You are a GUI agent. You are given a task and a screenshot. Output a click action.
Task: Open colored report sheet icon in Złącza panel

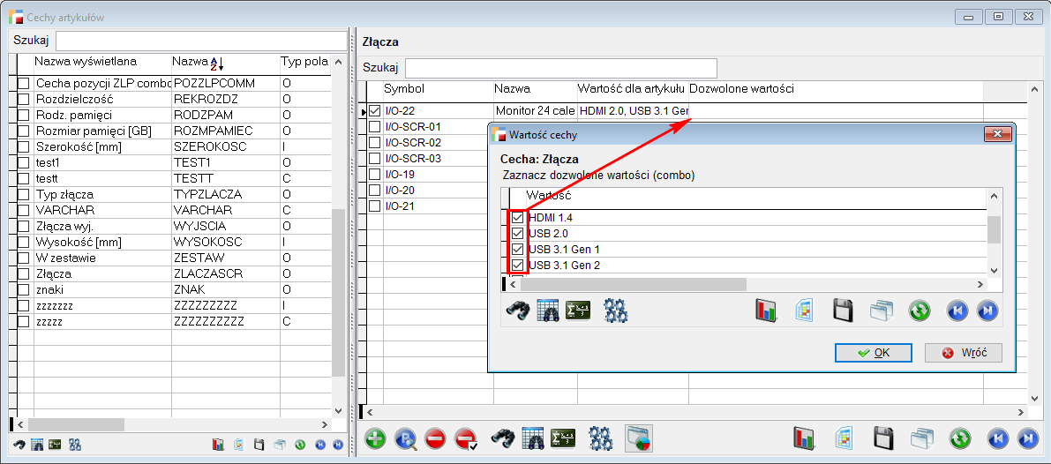point(844,438)
